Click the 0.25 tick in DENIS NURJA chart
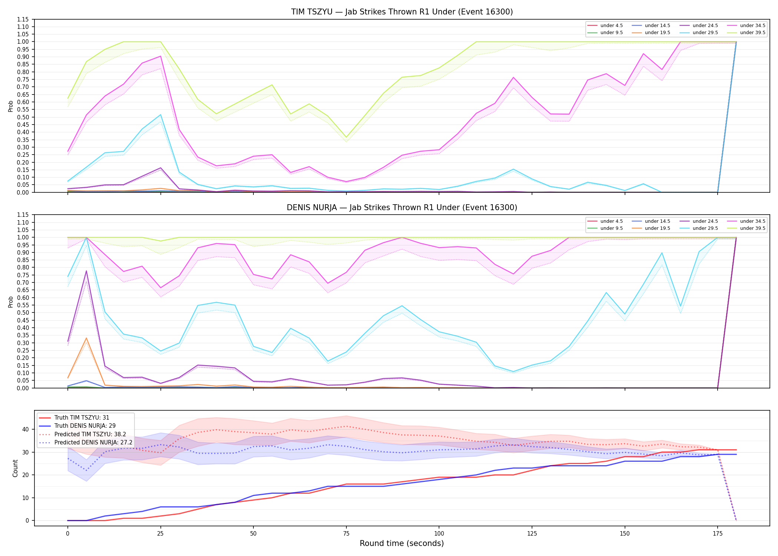The width and height of the screenshot is (778, 556). point(23,350)
